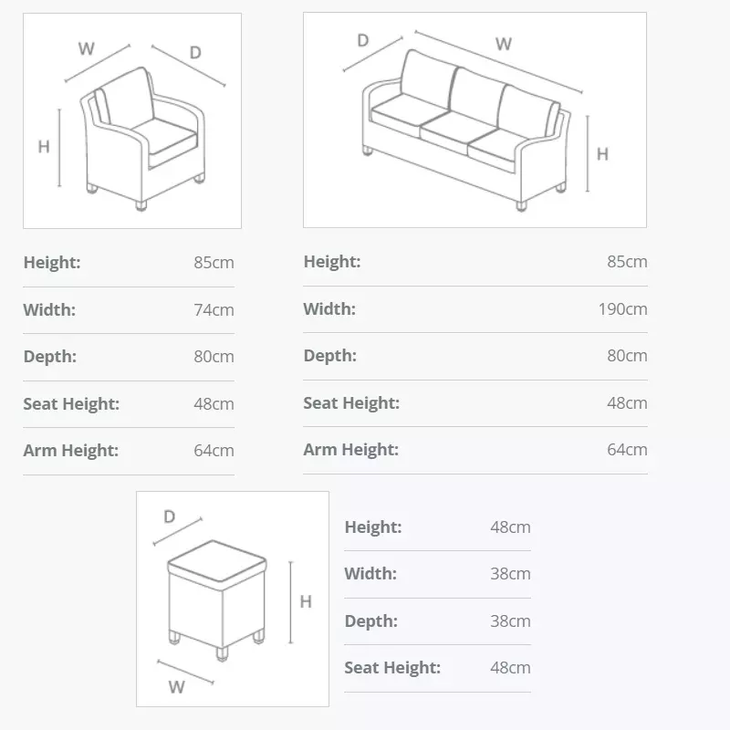The image size is (730, 730).
Task: Click the H marker beside the sofa
Action: tap(602, 154)
